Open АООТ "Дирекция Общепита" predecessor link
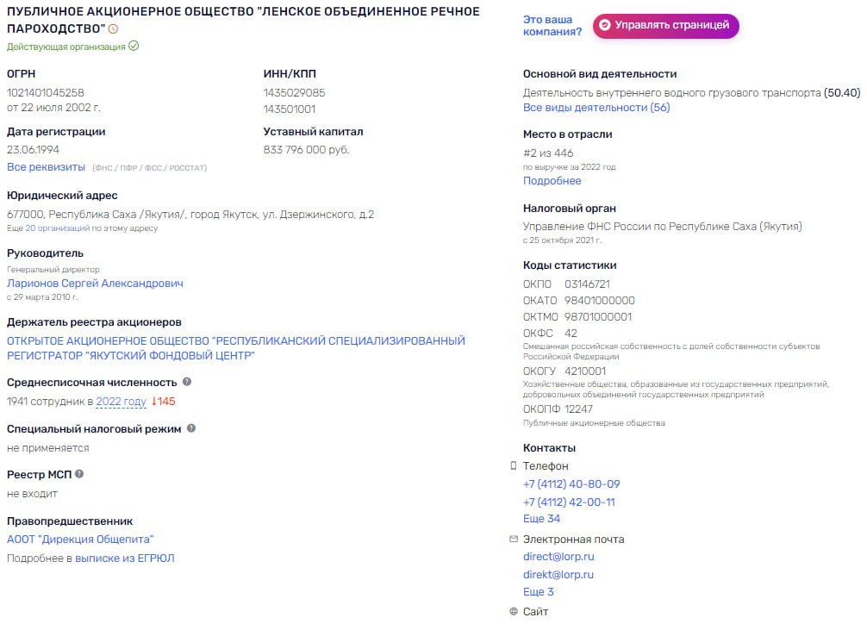Image resolution: width=867 pixels, height=624 pixels. tap(80, 540)
